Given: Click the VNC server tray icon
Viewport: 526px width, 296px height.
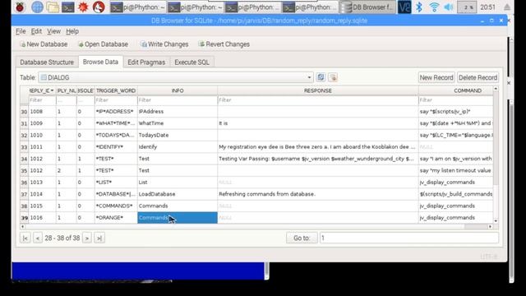Looking at the screenshot, I should tap(404, 7).
